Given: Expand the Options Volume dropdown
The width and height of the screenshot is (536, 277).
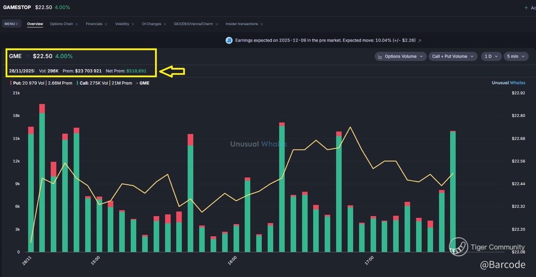Looking at the screenshot, I should click(x=401, y=56).
